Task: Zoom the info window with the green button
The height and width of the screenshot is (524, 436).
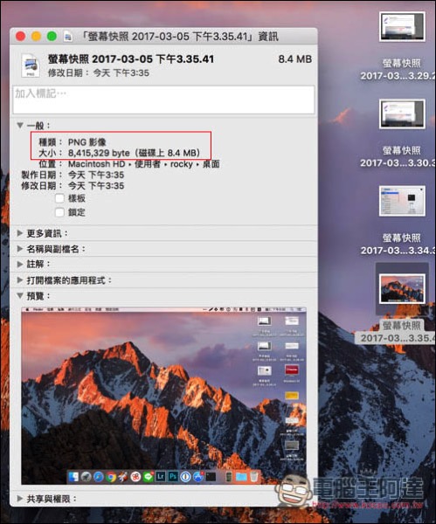Action: 52,36
